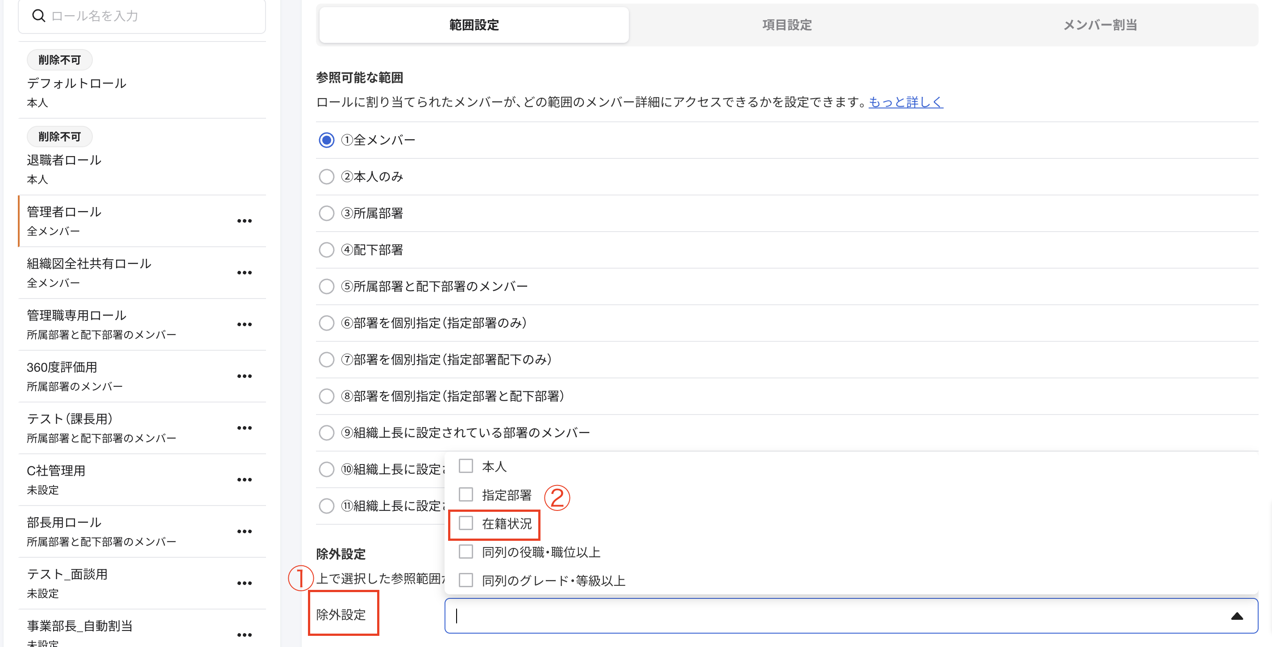Open the options menu for 部長用ロール
Viewport: 1272px width, 647px height.
pos(245,531)
